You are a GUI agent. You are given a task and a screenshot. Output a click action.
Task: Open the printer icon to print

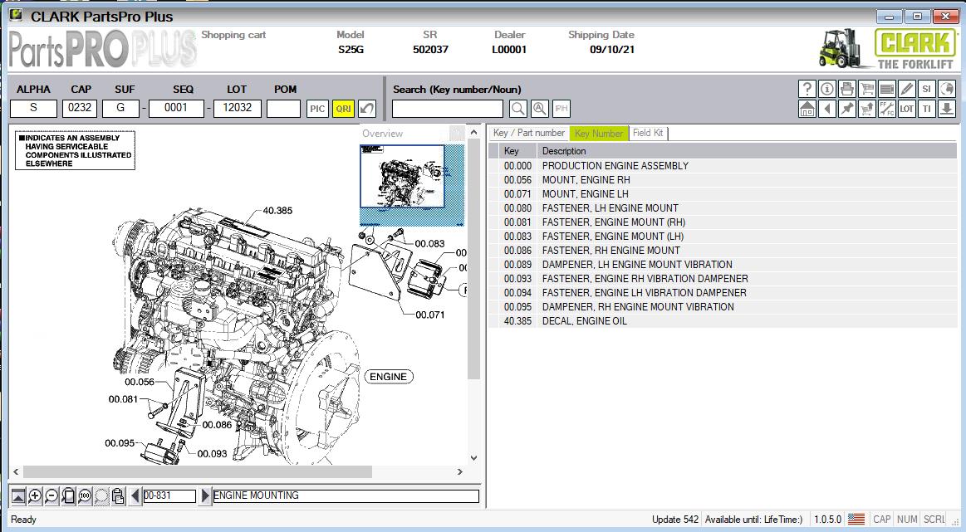(x=847, y=89)
